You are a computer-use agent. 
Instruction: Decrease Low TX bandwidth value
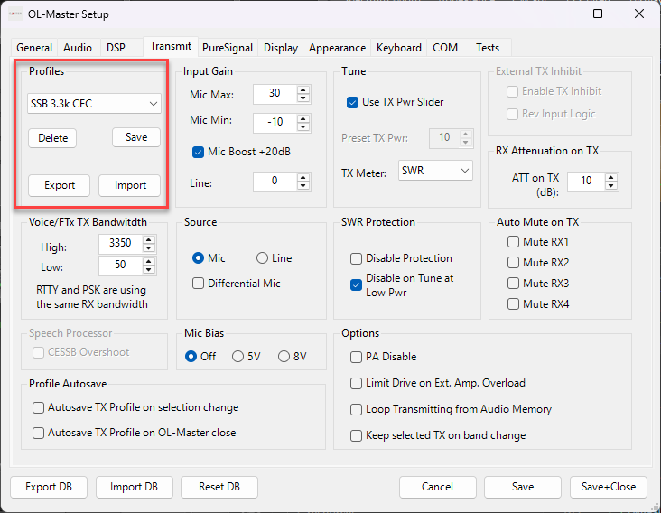[x=149, y=270]
